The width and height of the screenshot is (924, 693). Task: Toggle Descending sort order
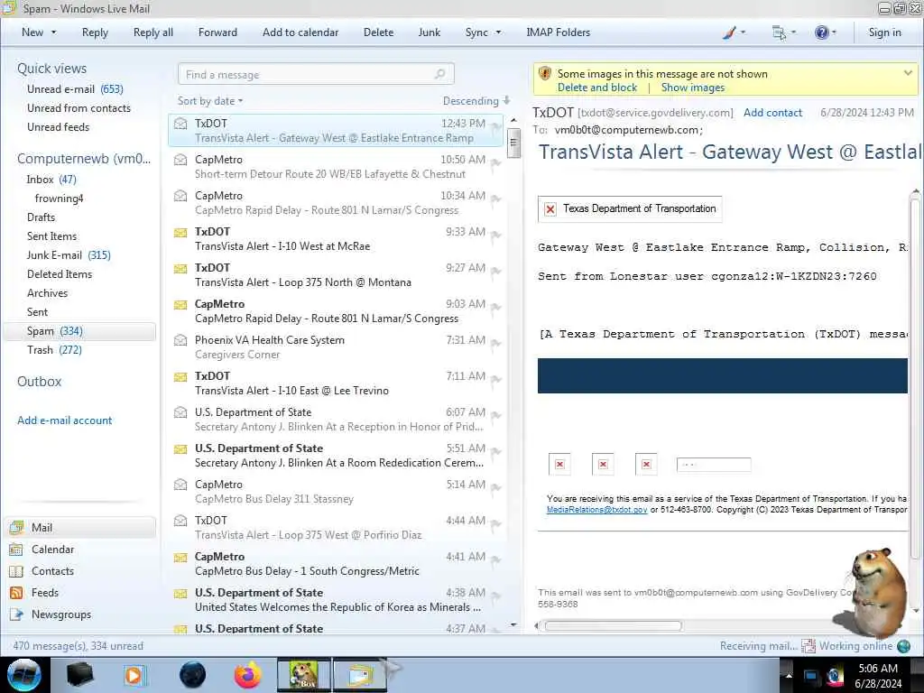click(x=476, y=101)
